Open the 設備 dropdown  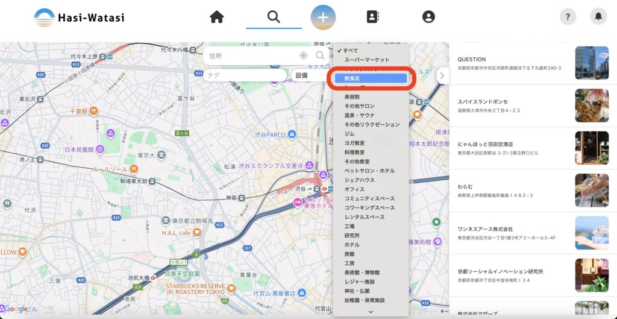[307, 76]
